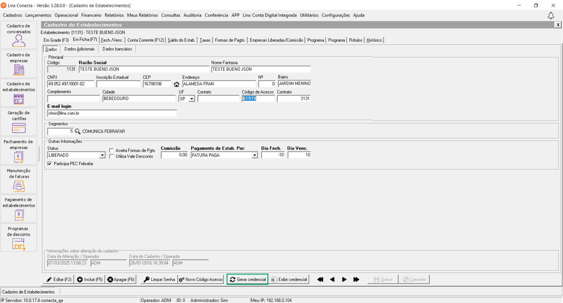
Task: Click the CNPJ field
Action: coord(71,84)
